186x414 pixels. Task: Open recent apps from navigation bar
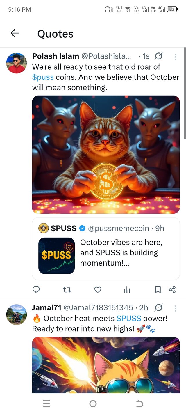46,404
